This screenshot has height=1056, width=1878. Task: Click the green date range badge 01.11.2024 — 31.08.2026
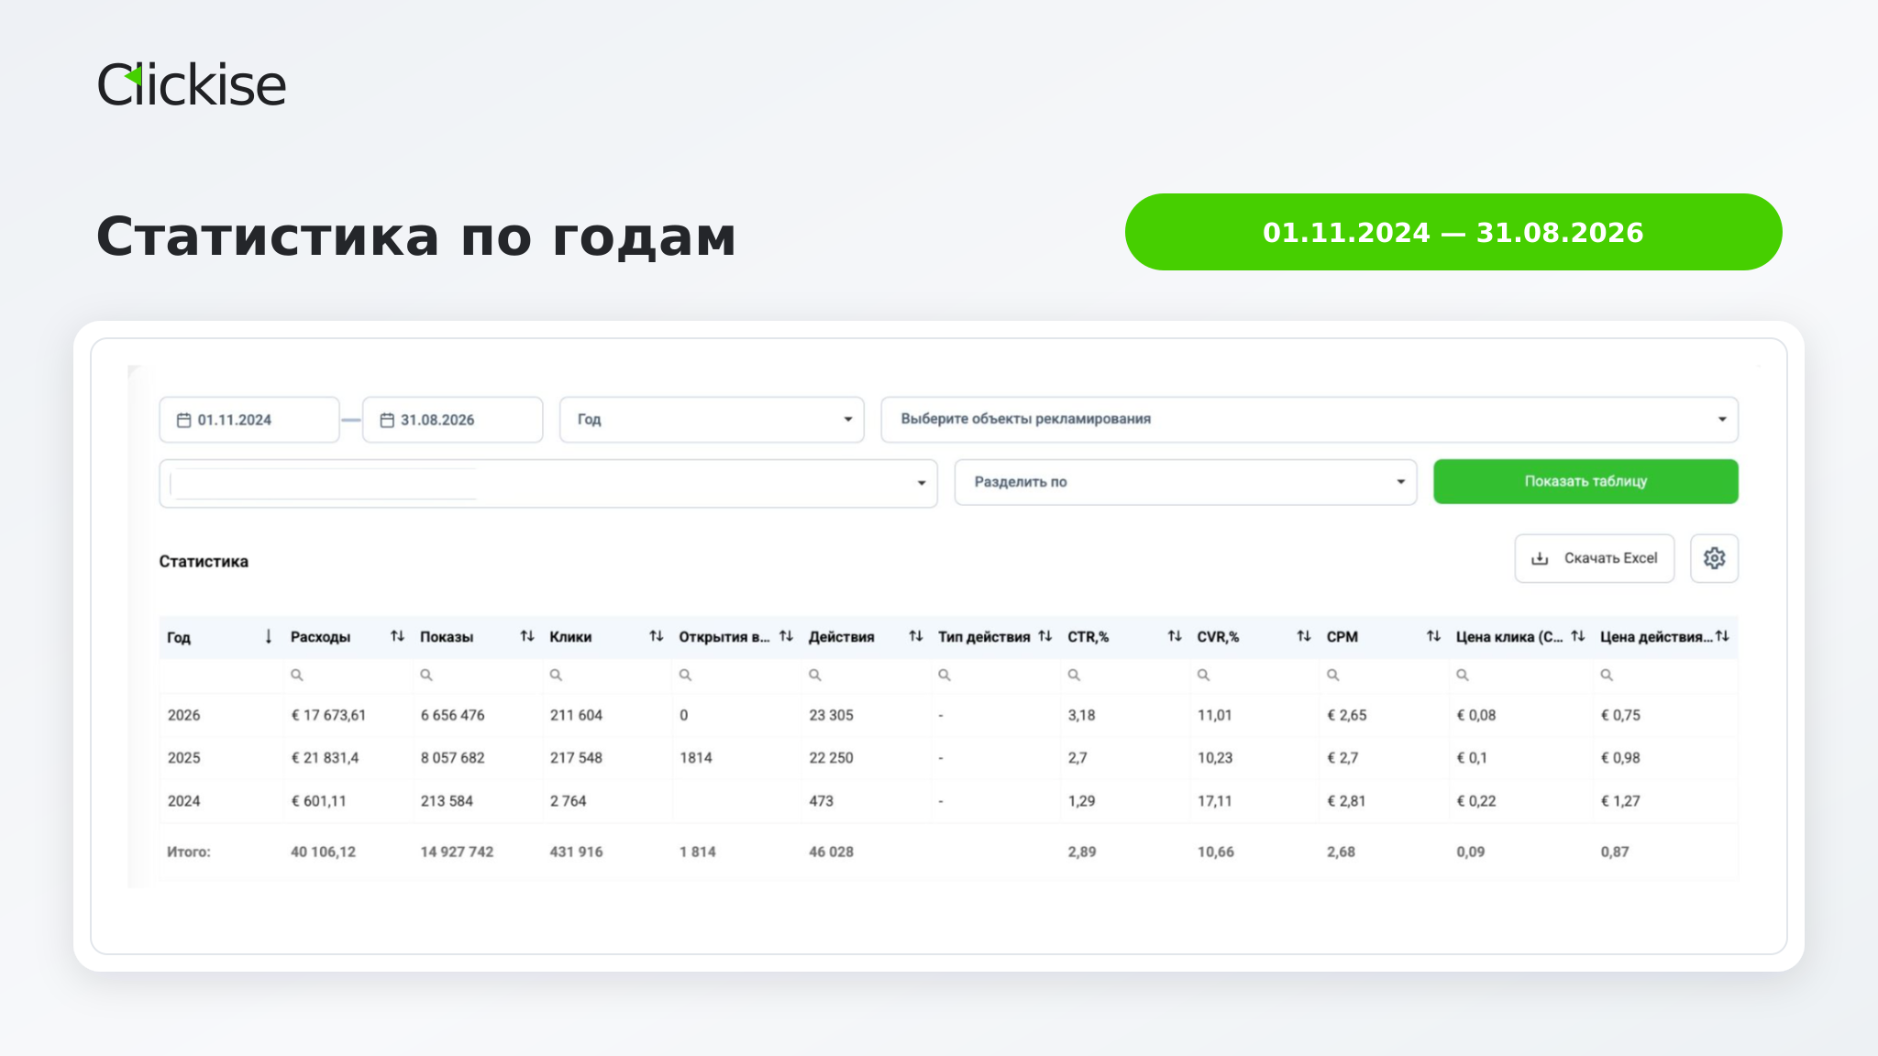pos(1453,232)
